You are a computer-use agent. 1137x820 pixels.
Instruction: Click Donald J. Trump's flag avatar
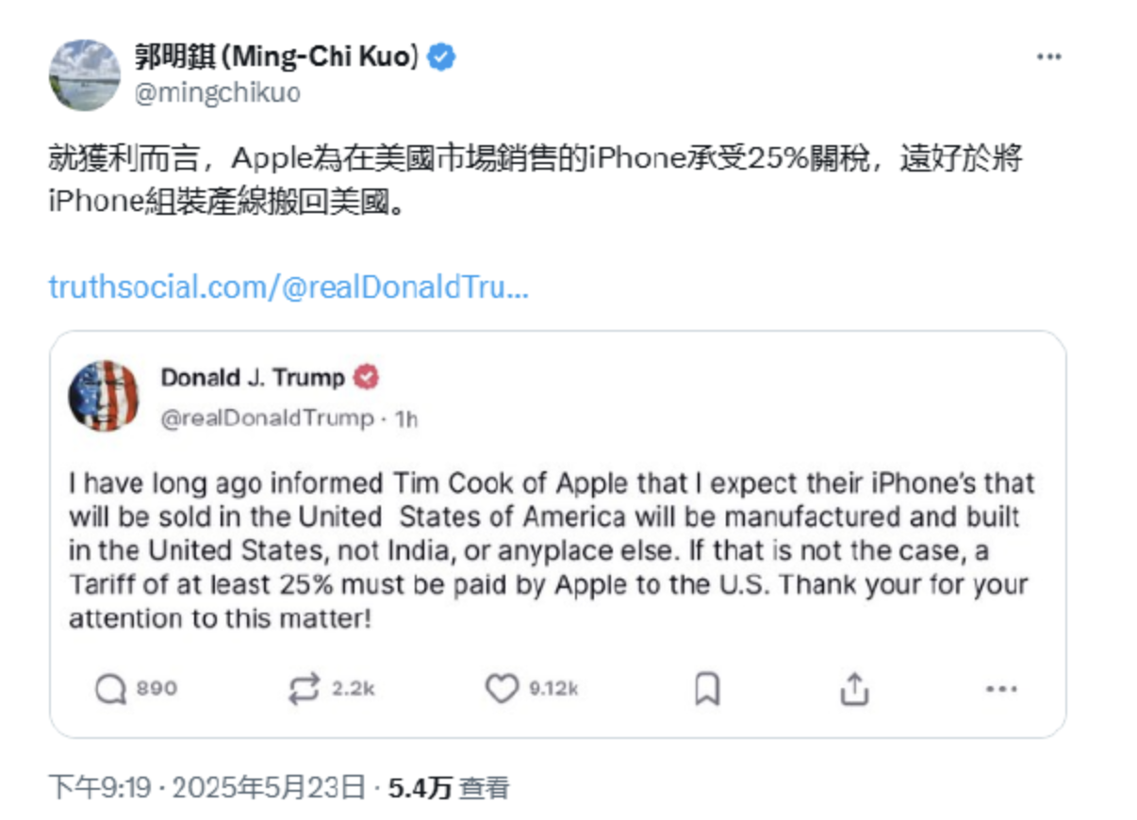[104, 396]
